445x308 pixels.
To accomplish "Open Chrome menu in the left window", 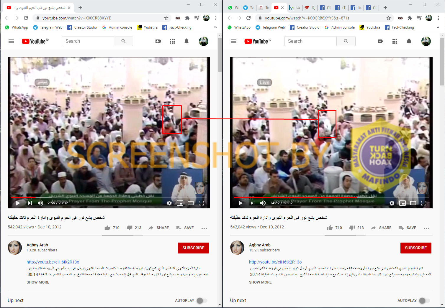I will point(216,18).
